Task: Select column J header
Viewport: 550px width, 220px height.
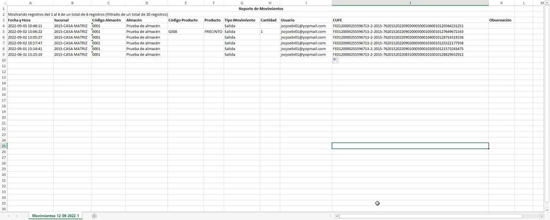Action: coord(410,3)
